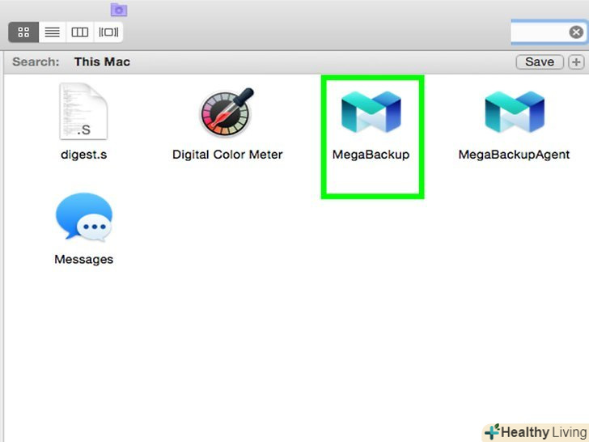Click the Save search button
Screen dimensions: 589x442
540,62
